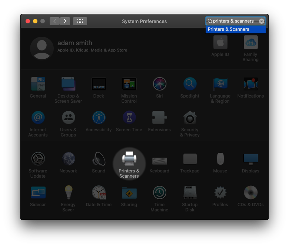The image size is (289, 247).
Task: Click inside the search field
Action: click(x=236, y=21)
